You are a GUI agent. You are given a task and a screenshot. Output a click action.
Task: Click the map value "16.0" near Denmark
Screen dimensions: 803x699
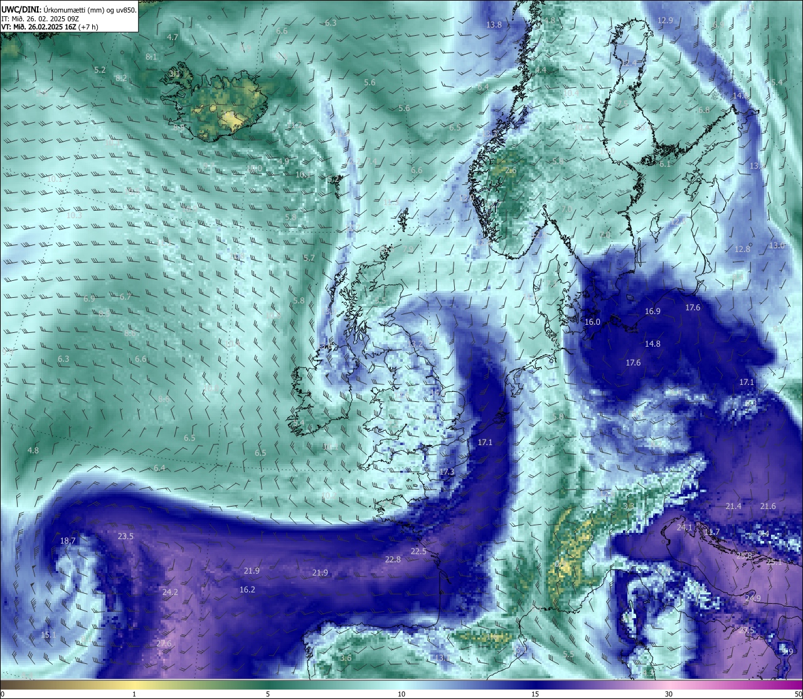point(592,322)
